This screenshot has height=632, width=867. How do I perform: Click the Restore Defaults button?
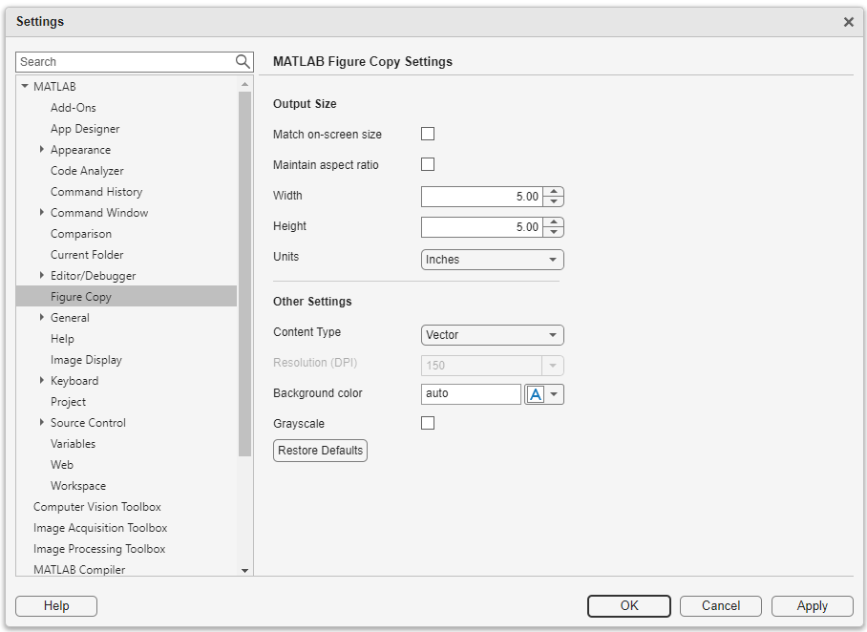click(320, 451)
